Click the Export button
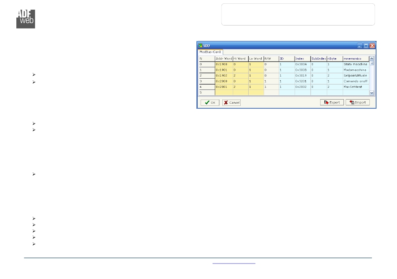Viewport: 397px width, 279px height. point(332,102)
